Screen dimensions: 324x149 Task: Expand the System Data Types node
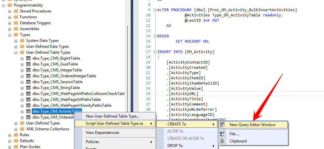[16, 41]
